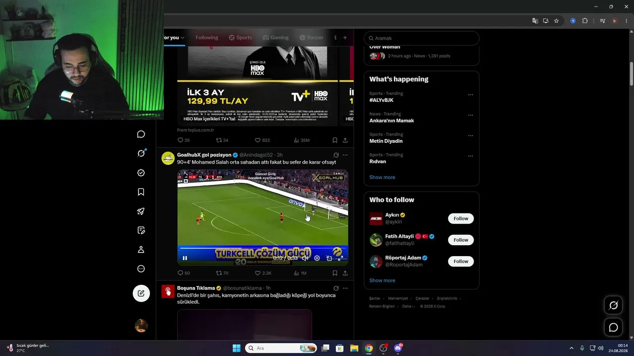Share the HBO Max ad post
Viewport: 634px width, 356px height.
(345, 140)
